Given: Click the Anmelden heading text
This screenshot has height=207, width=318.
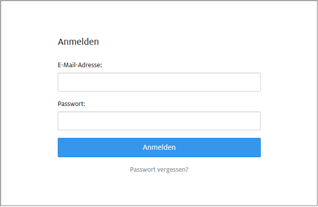Looking at the screenshot, I should click(x=78, y=42).
